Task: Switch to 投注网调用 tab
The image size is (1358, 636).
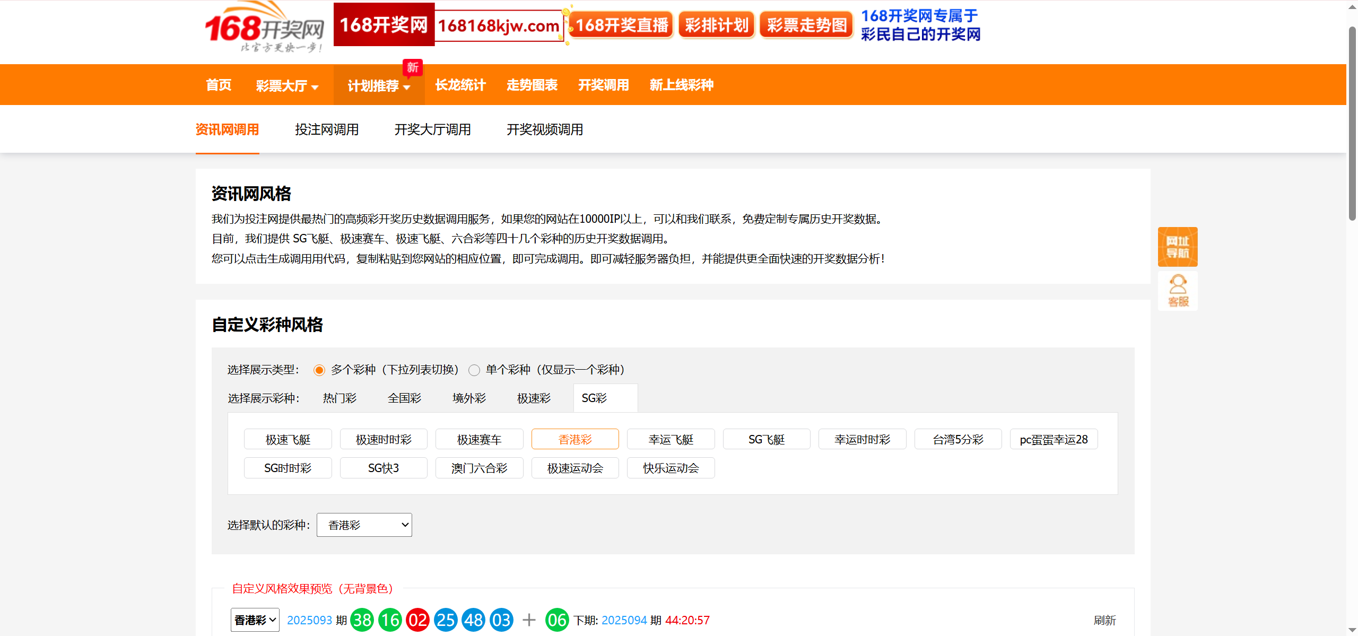Action: (x=327, y=129)
